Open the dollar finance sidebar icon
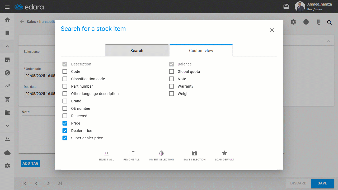Screen dimensions: 338x190 pyautogui.click(x=7, y=73)
